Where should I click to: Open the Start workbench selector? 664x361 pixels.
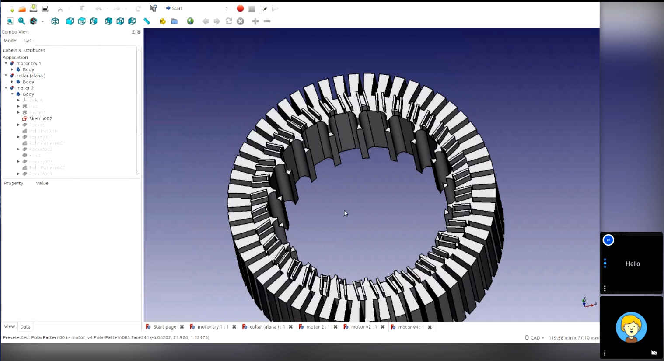(x=197, y=8)
